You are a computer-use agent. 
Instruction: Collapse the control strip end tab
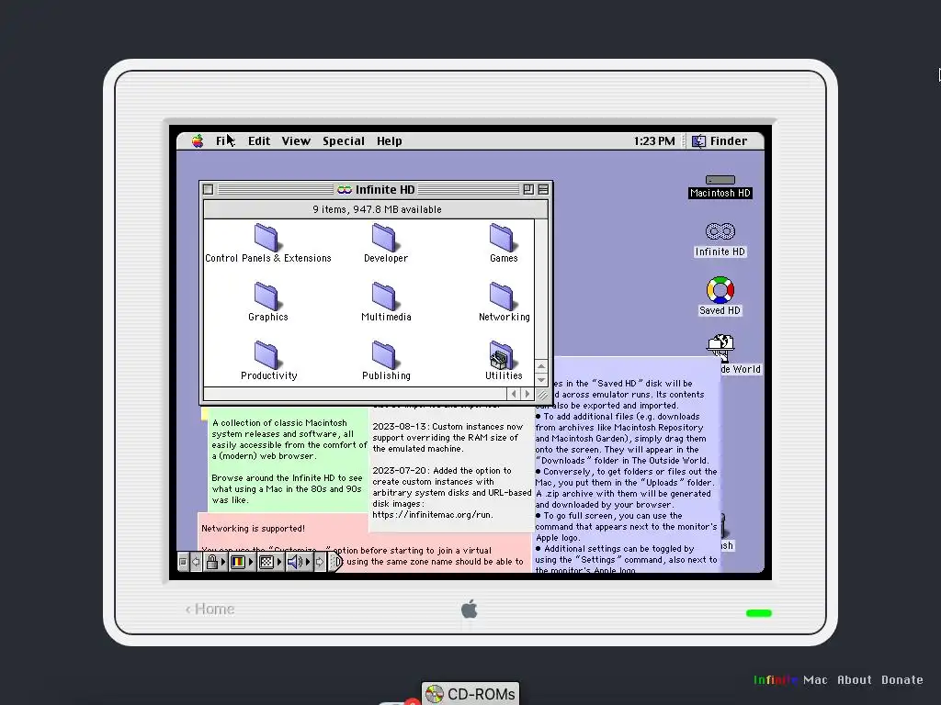coord(336,562)
